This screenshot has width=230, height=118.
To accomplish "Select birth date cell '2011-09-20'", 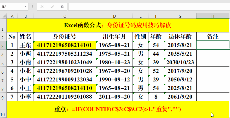I will [x=114, y=97].
